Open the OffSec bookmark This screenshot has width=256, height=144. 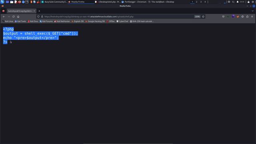pos(111,21)
